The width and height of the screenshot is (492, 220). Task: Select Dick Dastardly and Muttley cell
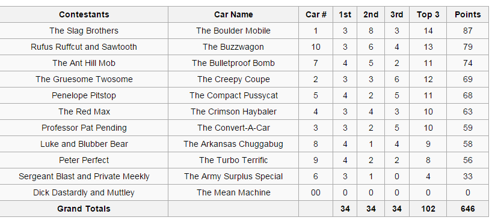(x=84, y=192)
